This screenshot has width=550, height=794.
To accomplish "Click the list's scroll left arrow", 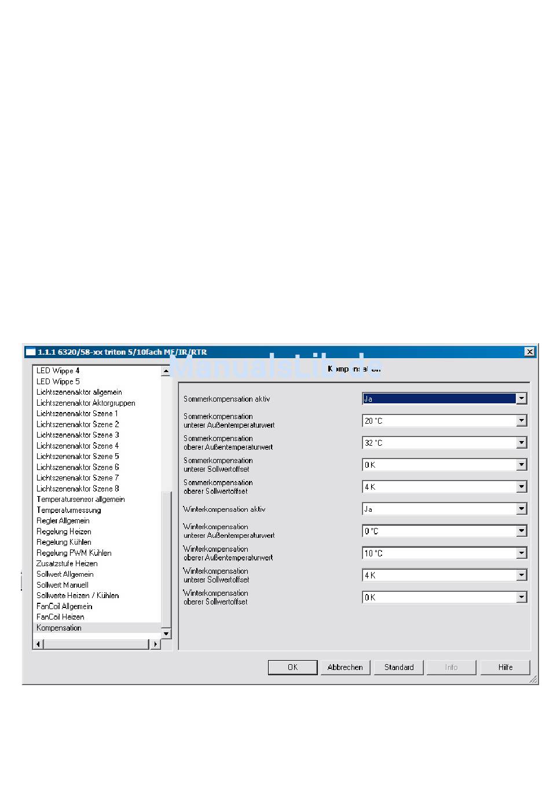I will [x=39, y=644].
